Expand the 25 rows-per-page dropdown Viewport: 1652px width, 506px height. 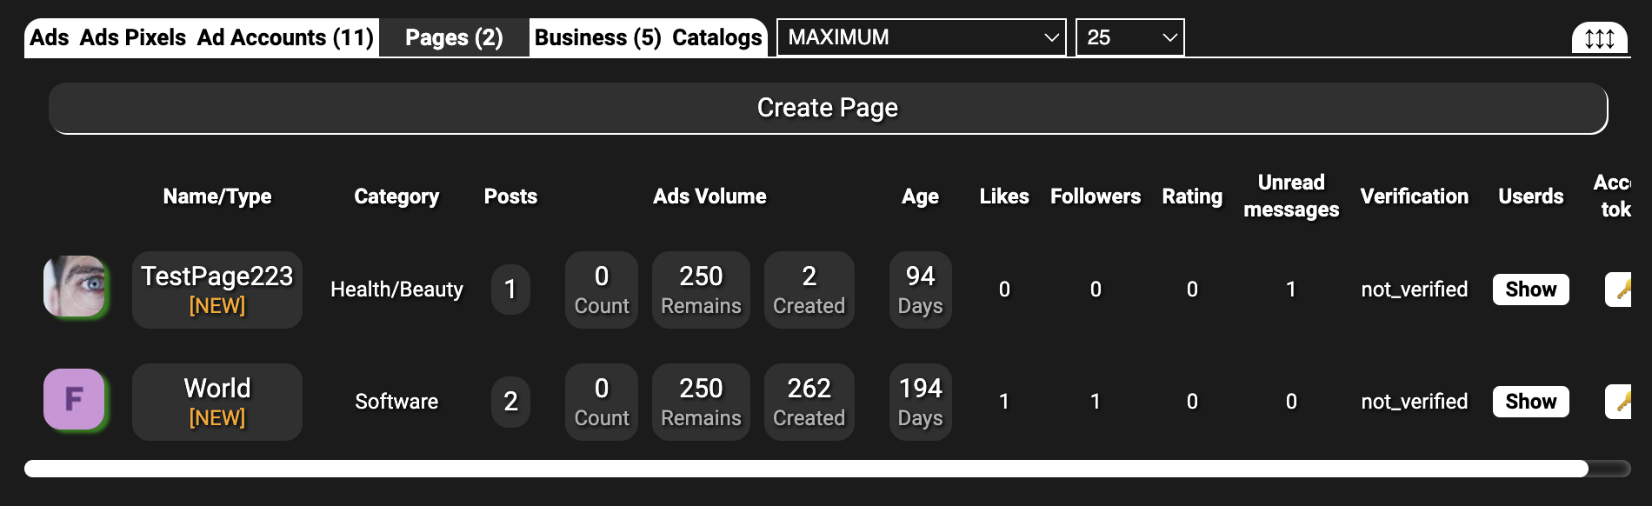point(1129,37)
